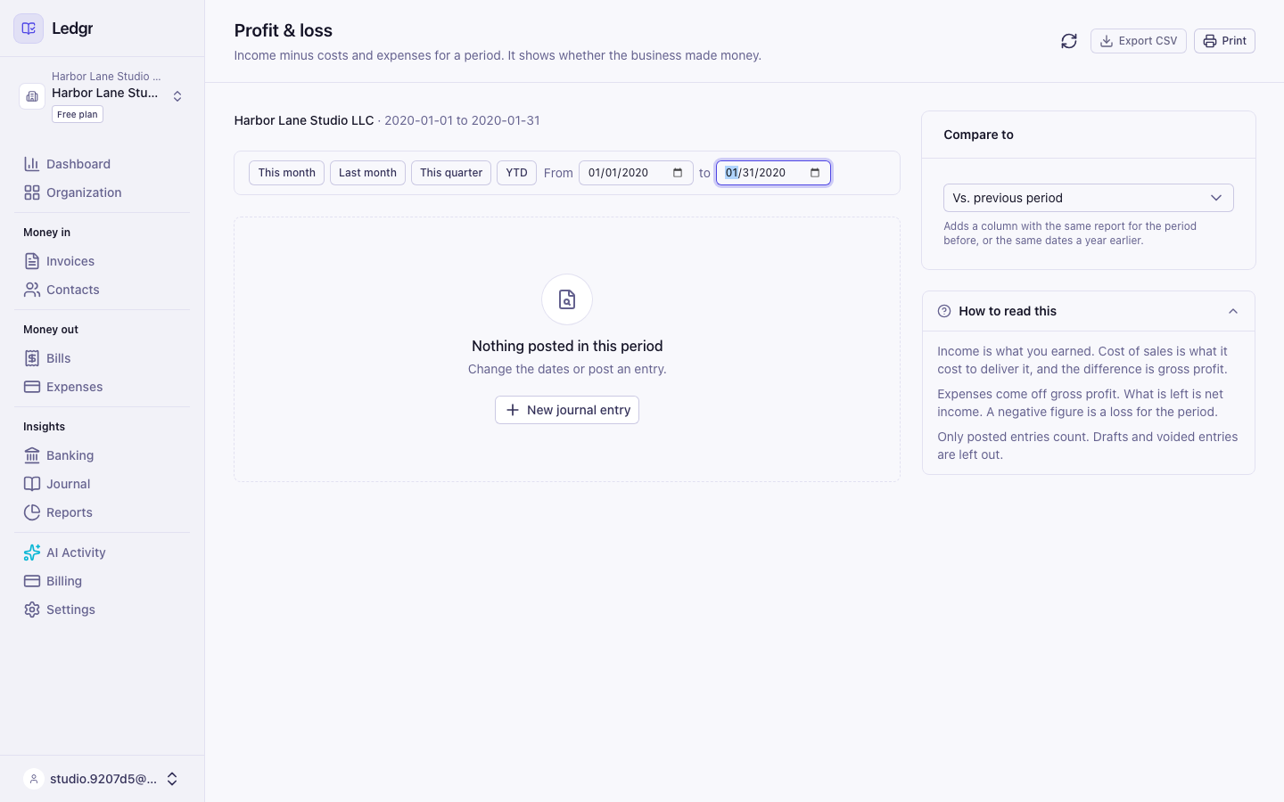Open Invoices page from sidebar
This screenshot has width=1284, height=802.
coord(103,261)
